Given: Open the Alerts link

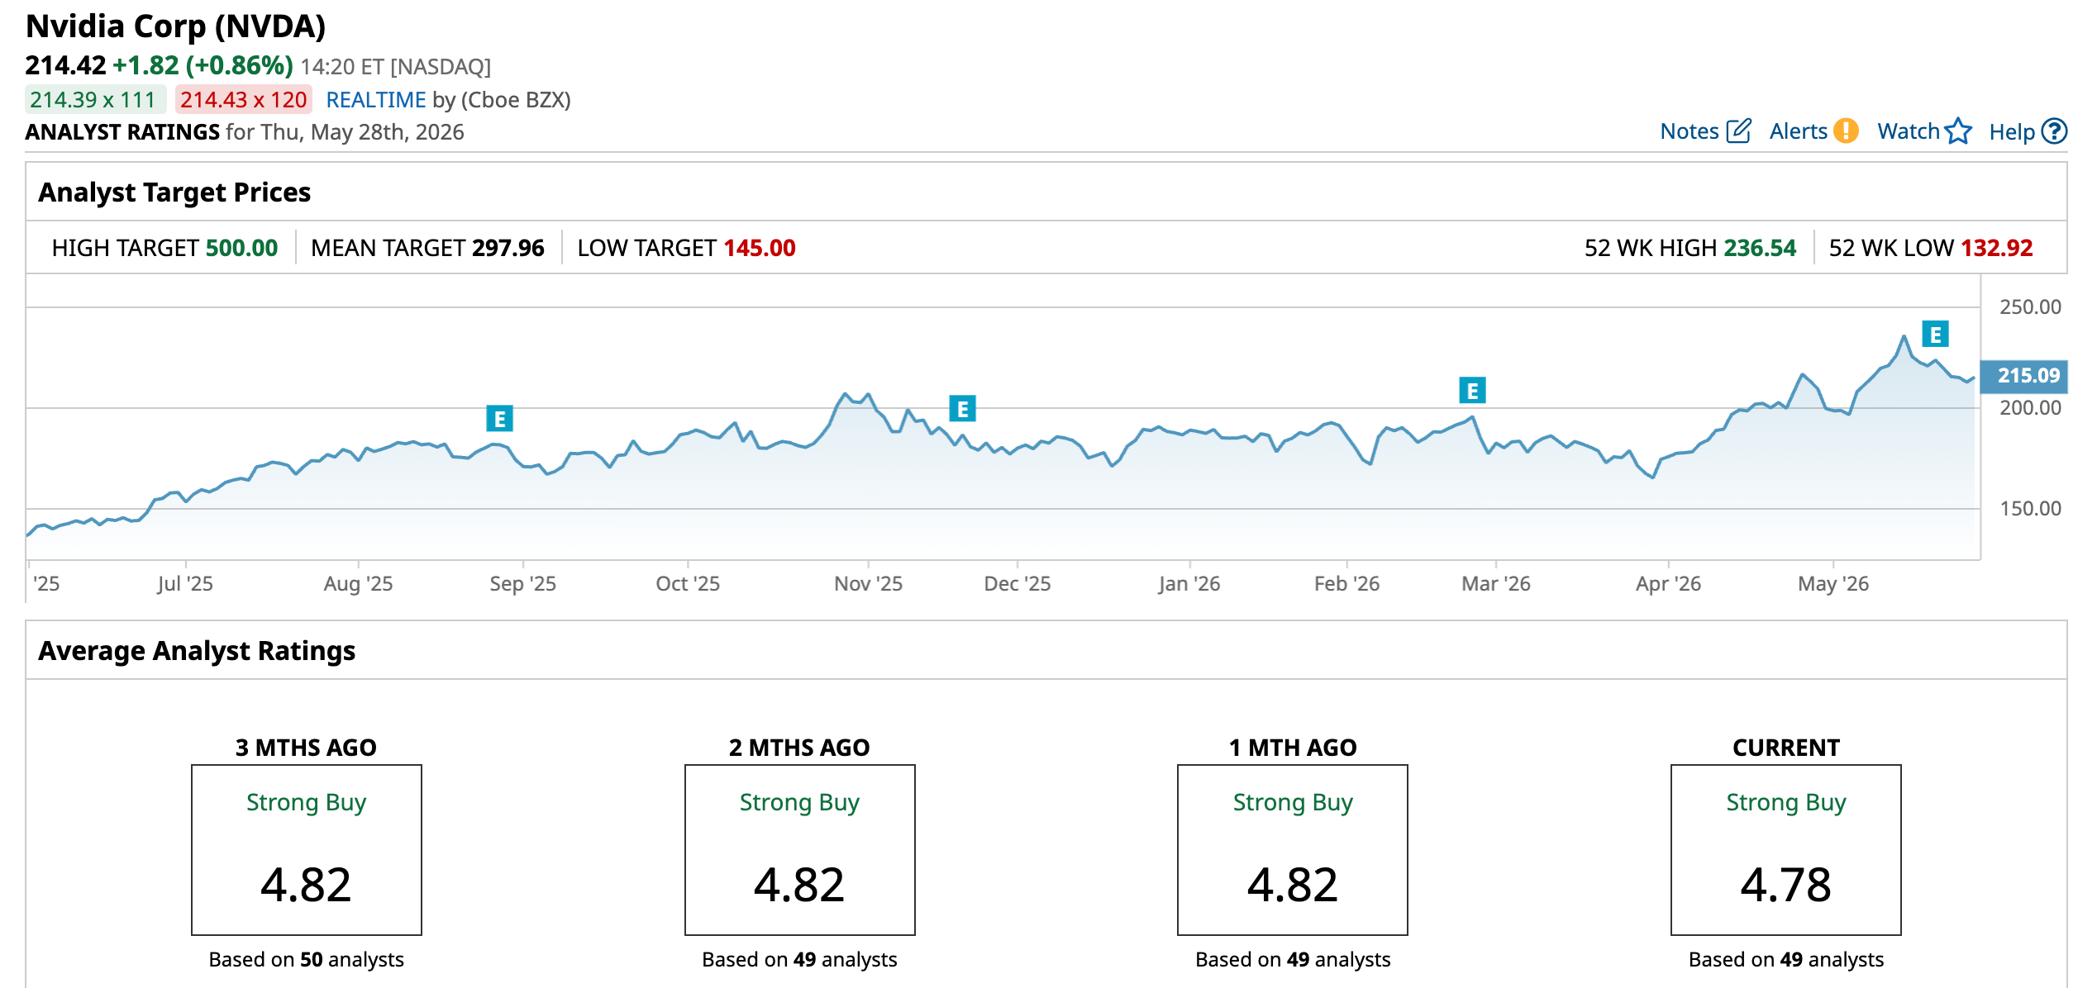Looking at the screenshot, I should [1798, 131].
